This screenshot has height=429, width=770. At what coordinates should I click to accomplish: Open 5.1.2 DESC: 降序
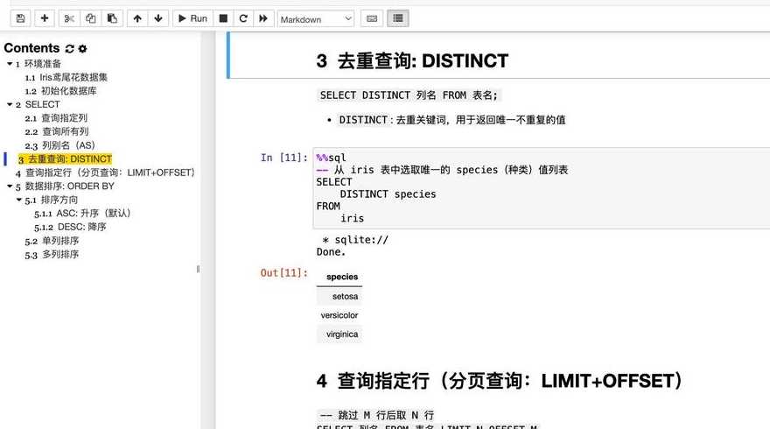pyautogui.click(x=70, y=227)
